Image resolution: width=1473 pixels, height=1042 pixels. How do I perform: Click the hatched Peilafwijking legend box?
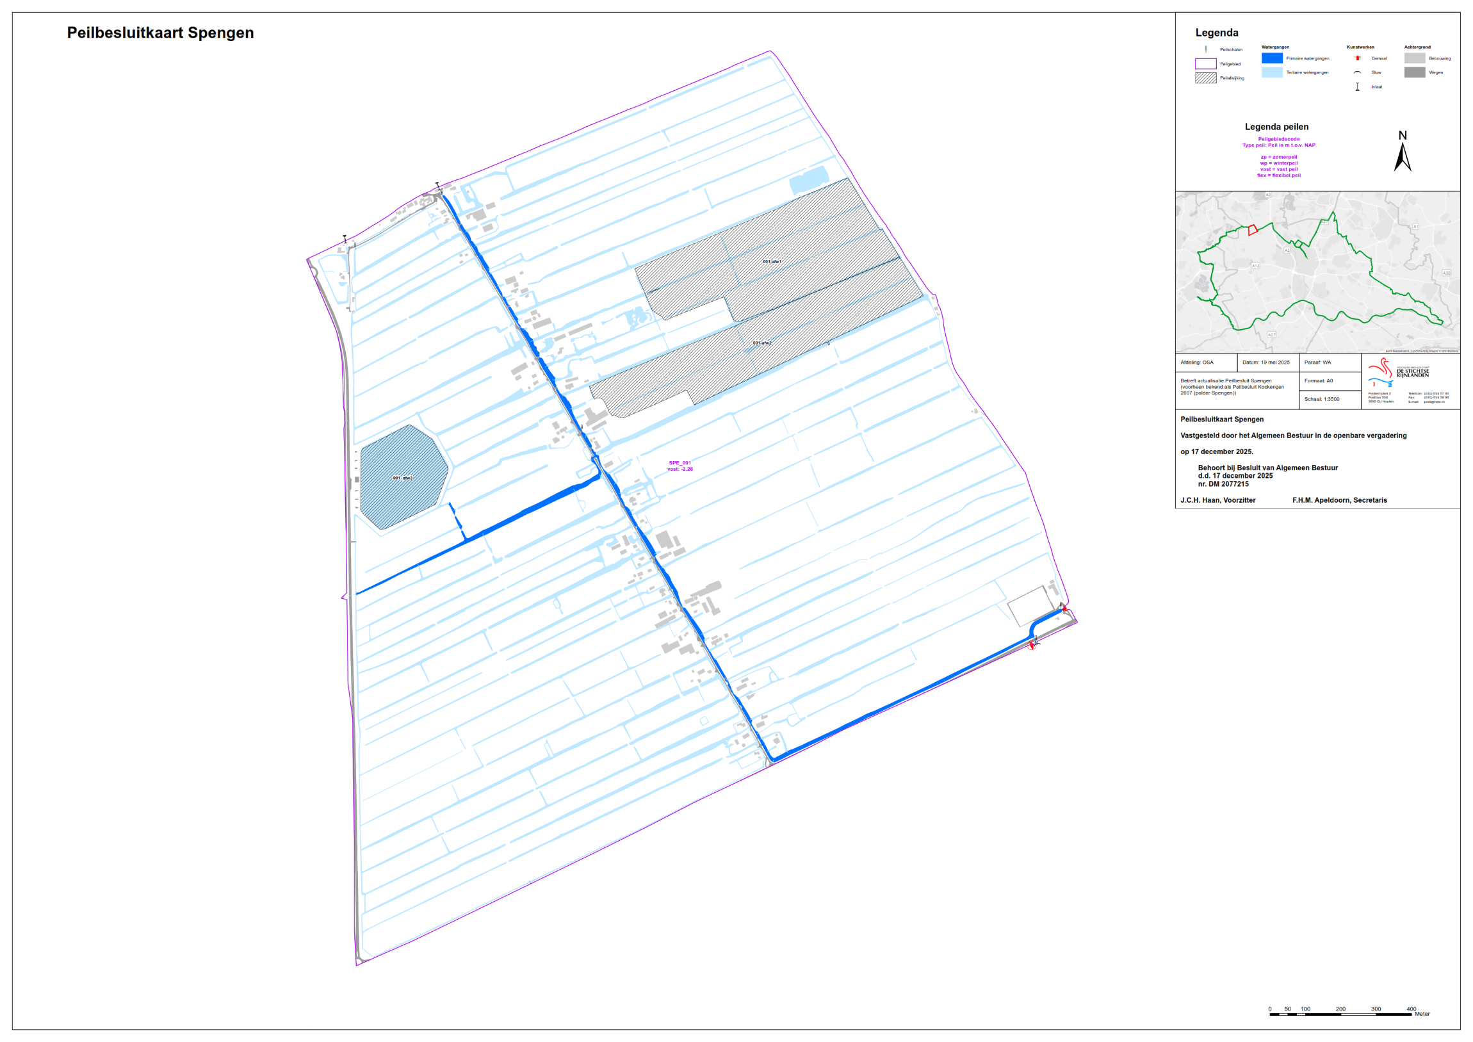coord(1205,78)
